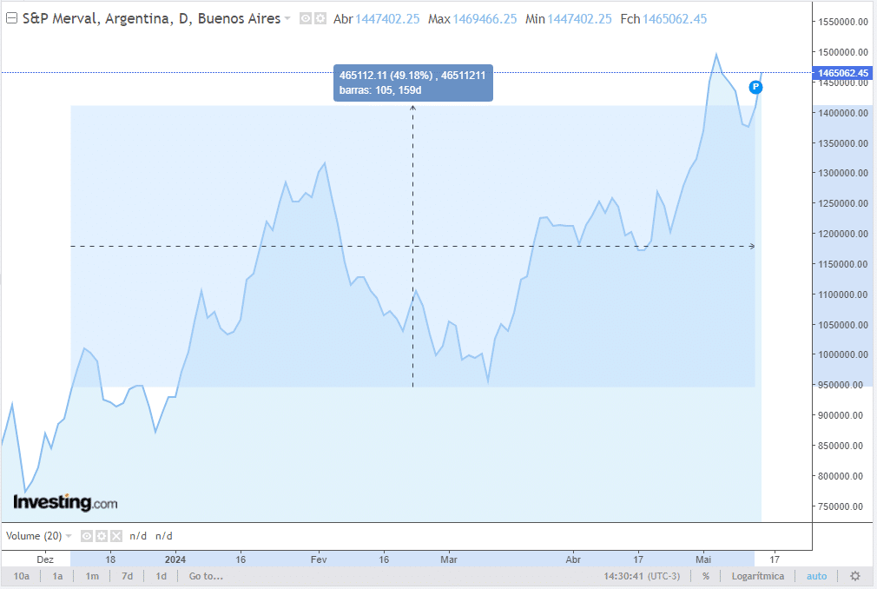Click the measurement tooltip showing 49.18%

pyautogui.click(x=412, y=83)
